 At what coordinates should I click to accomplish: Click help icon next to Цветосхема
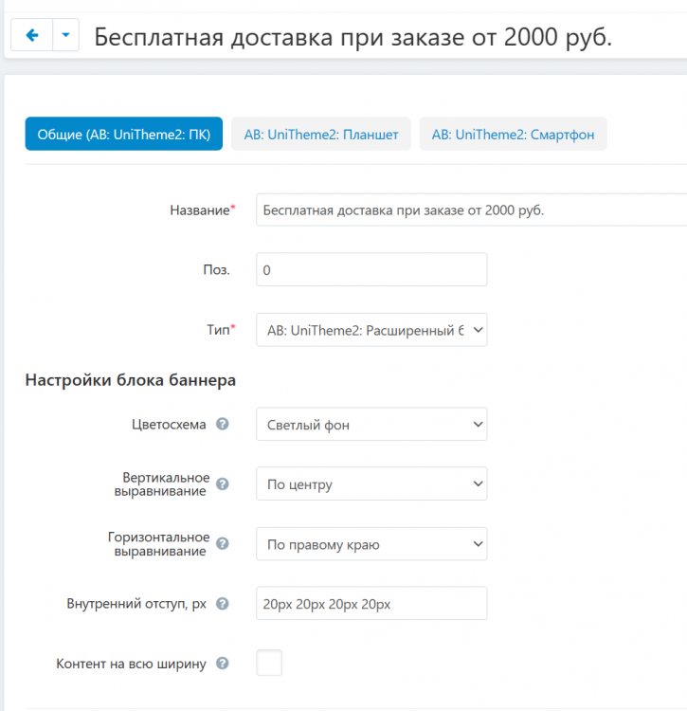click(x=223, y=425)
